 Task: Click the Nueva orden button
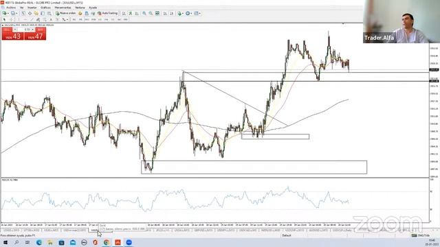click(x=66, y=13)
